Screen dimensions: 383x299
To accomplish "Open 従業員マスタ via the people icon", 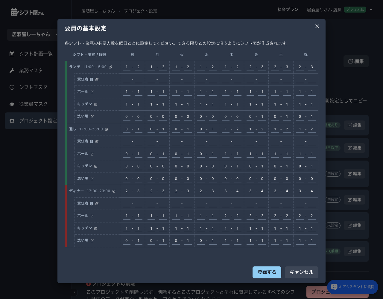I will click(12, 104).
